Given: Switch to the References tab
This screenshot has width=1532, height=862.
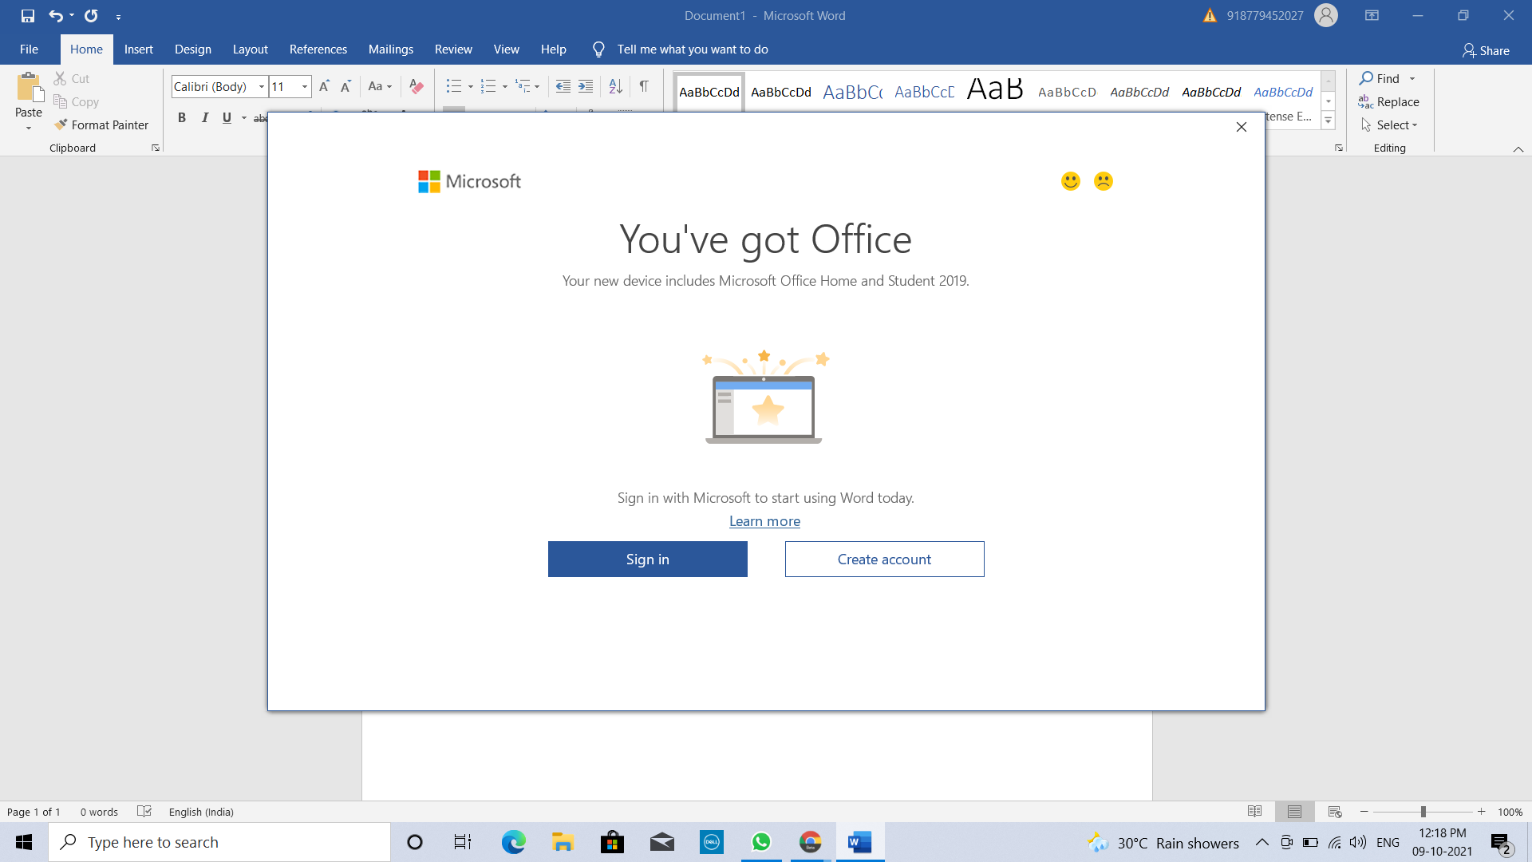Looking at the screenshot, I should 318,49.
